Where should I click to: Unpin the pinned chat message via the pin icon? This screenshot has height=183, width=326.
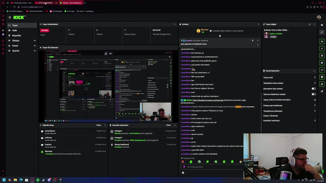tap(253, 41)
